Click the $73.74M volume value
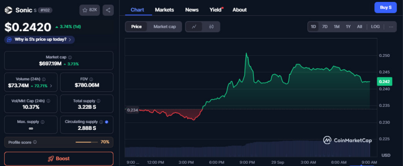 tap(18, 86)
